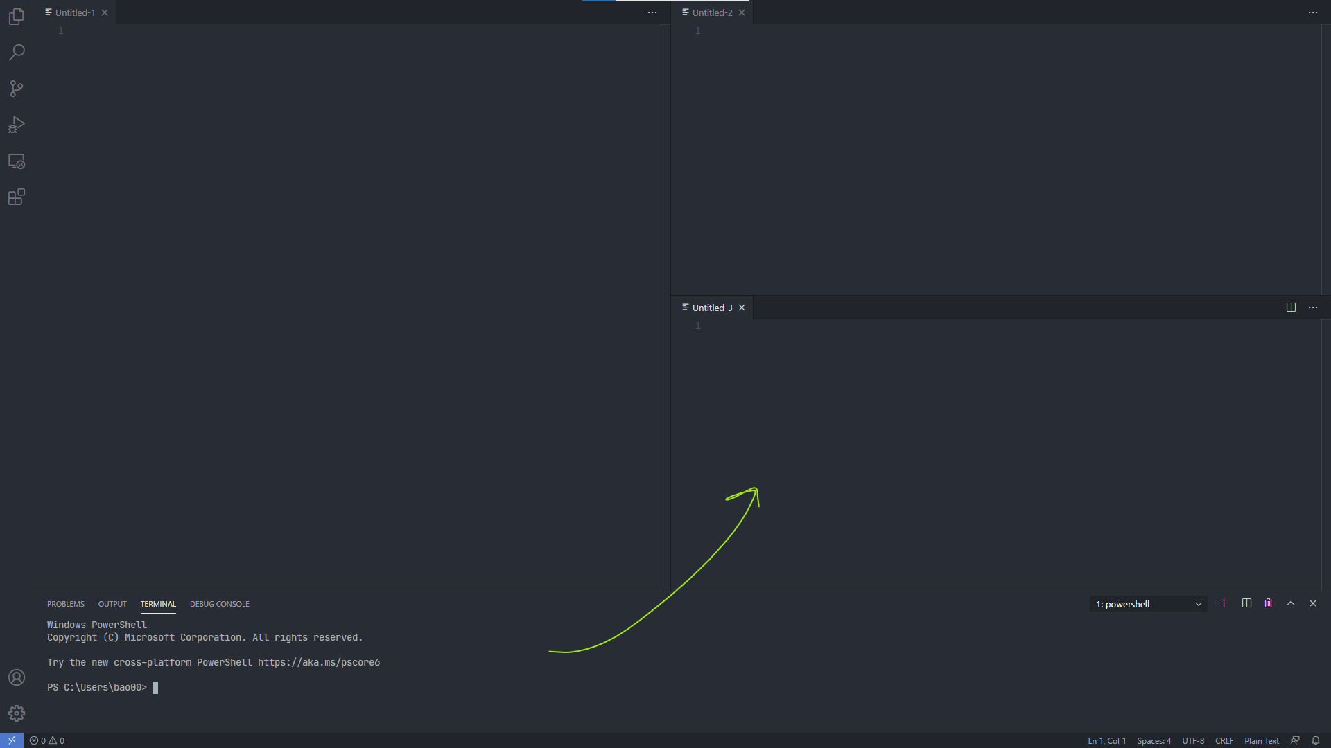Split the terminal
1331x748 pixels.
pos(1246,603)
